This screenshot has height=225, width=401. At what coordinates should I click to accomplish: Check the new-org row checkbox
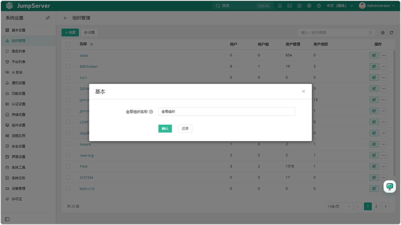[68, 155]
